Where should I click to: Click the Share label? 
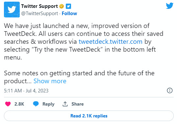77,104
